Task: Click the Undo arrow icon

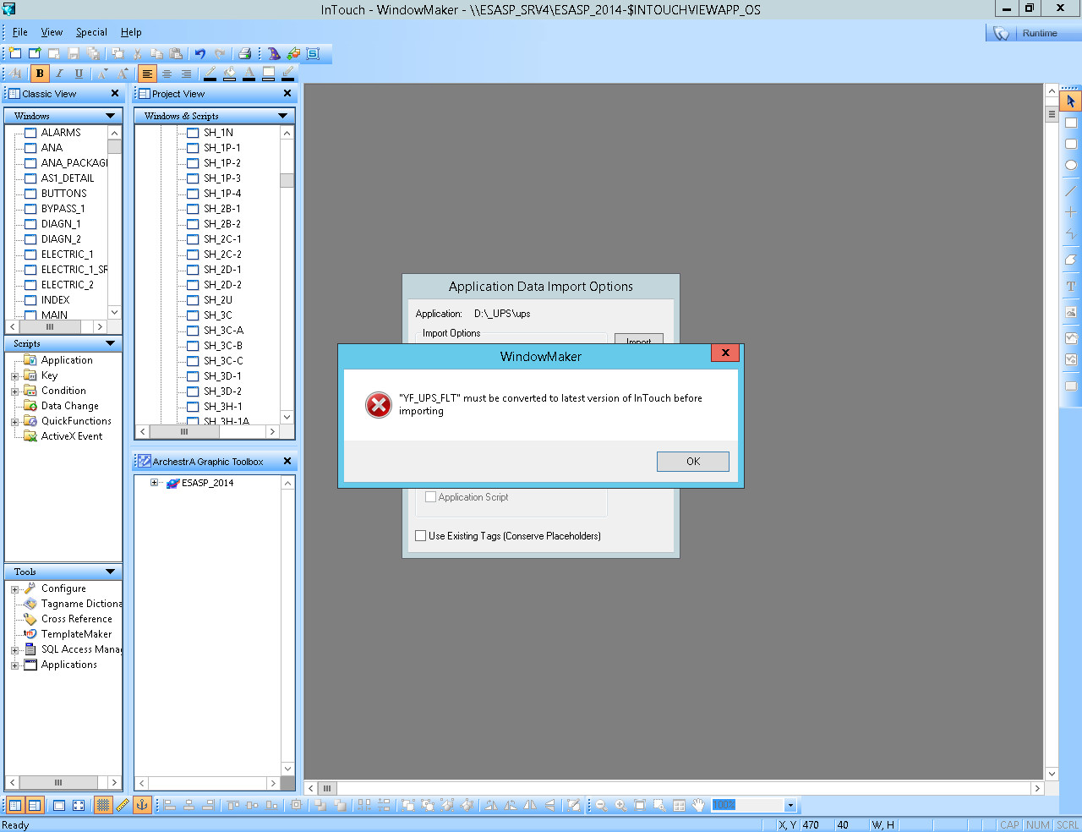Action: [x=200, y=53]
